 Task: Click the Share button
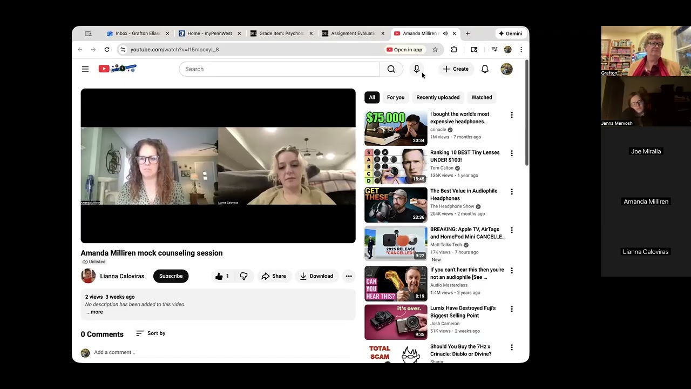(x=274, y=276)
